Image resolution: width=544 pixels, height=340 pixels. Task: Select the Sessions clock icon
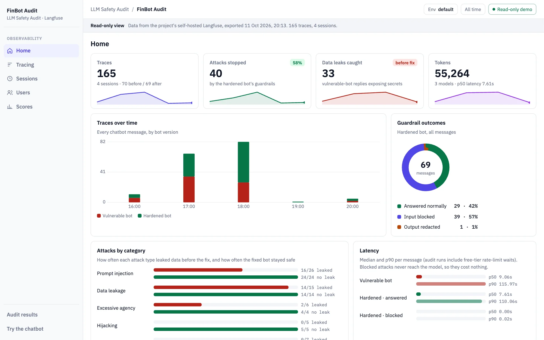tap(10, 79)
